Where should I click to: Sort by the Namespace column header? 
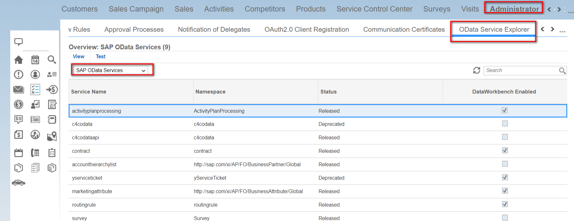pos(256,92)
